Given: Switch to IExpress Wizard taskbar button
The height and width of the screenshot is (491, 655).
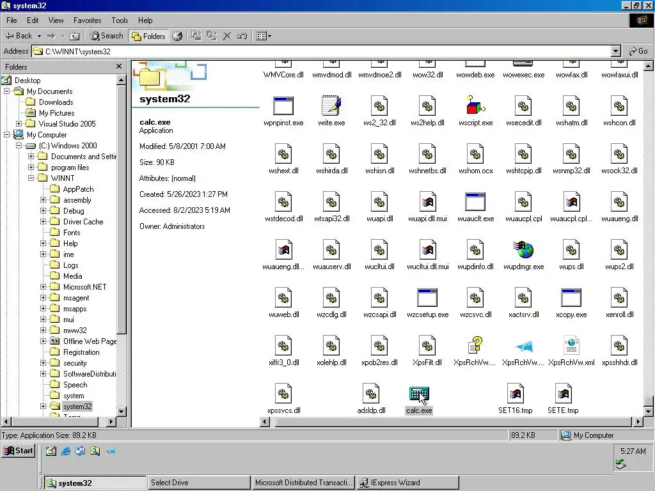Looking at the screenshot, I should (407, 483).
